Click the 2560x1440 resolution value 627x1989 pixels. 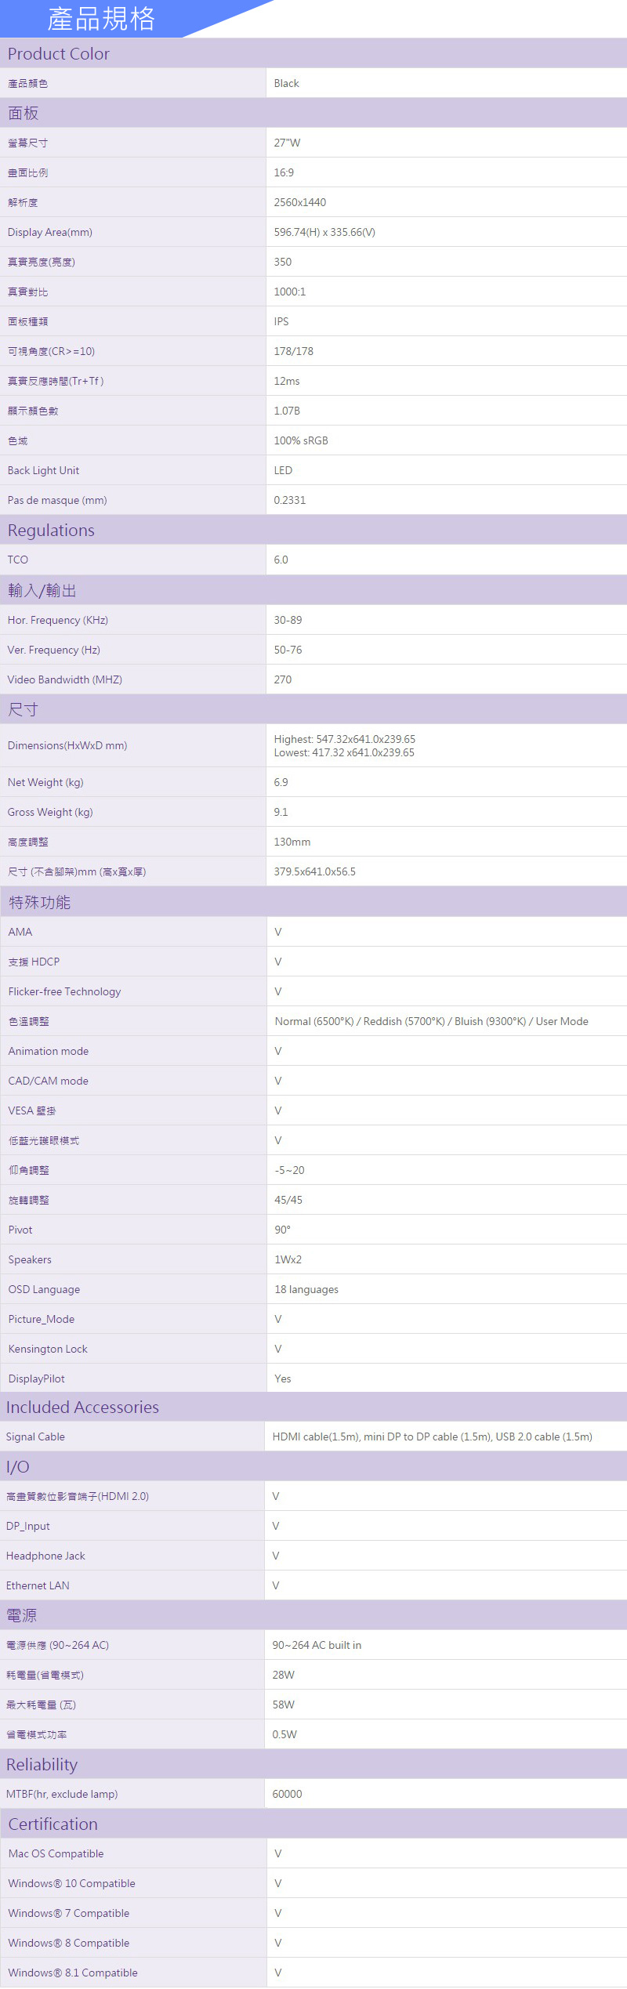299,202
